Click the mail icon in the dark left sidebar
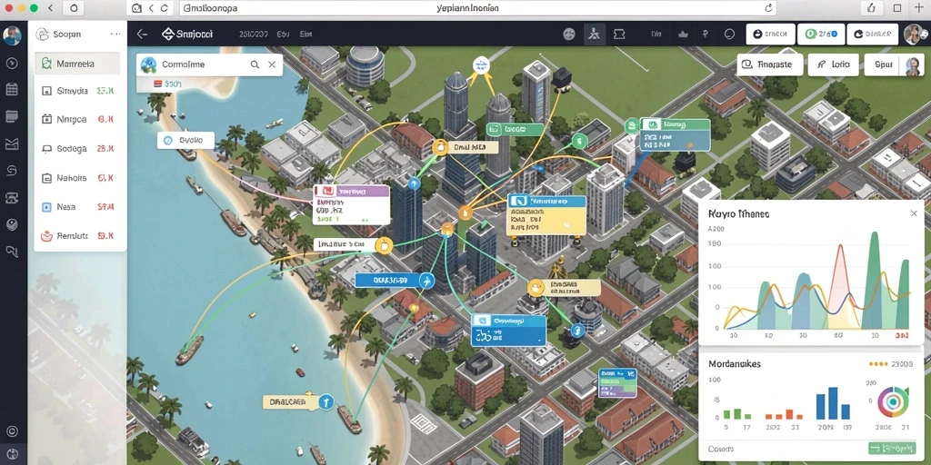Viewport: 931px width, 465px height. (11, 143)
